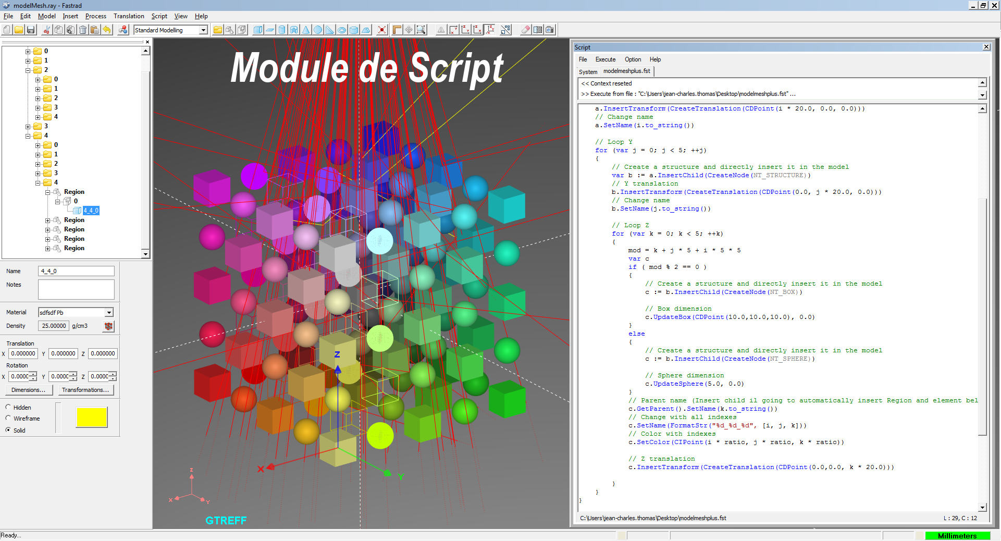This screenshot has width=1001, height=541.
Task: Open the Process menu
Action: click(96, 16)
